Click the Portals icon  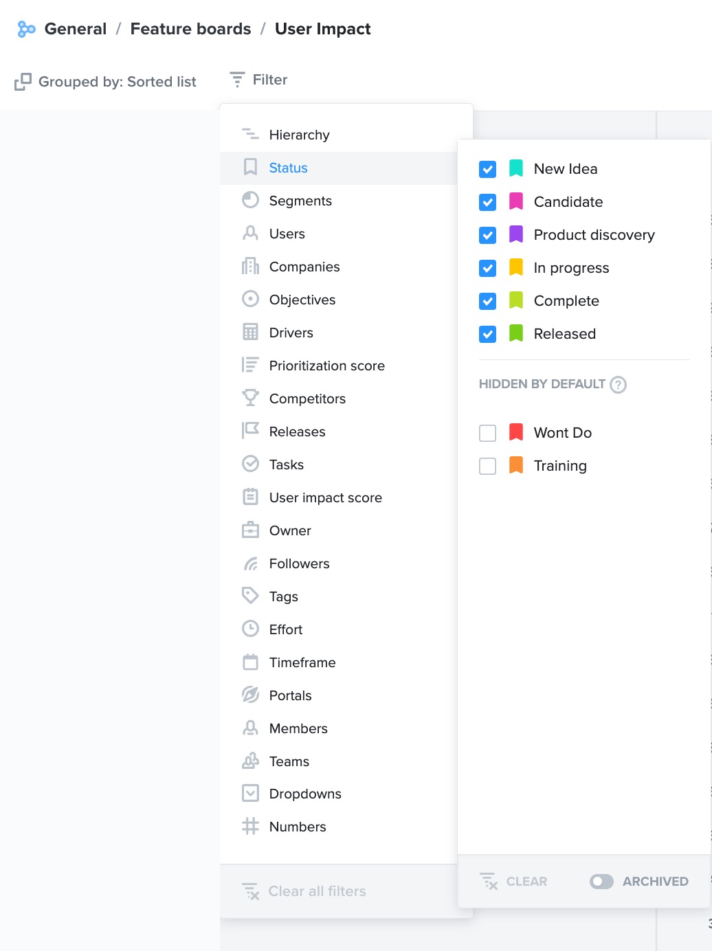click(x=250, y=695)
